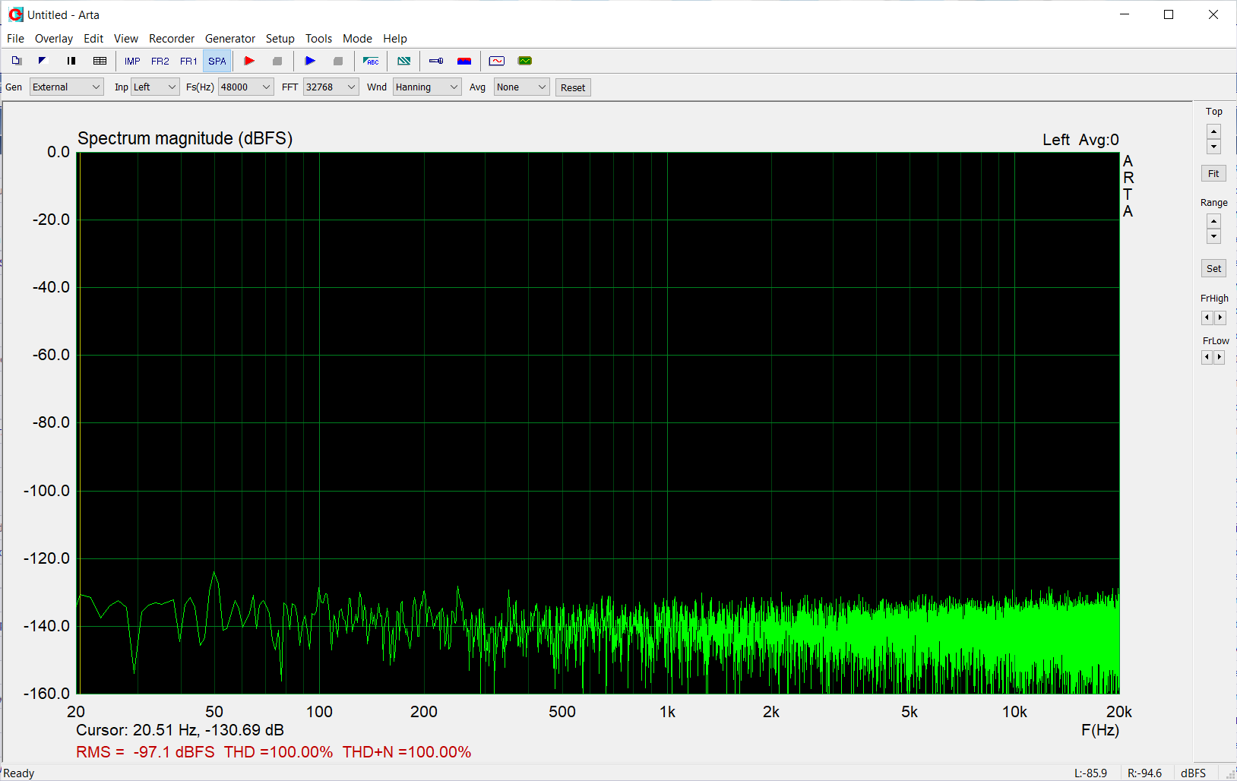Click the black-and-white contrast toolbar icon
Image resolution: width=1237 pixels, height=781 pixels.
(43, 61)
